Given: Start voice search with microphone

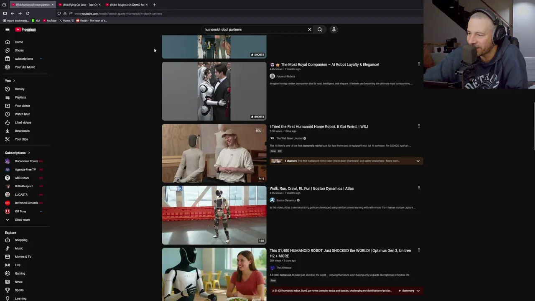Looking at the screenshot, I should (x=334, y=30).
